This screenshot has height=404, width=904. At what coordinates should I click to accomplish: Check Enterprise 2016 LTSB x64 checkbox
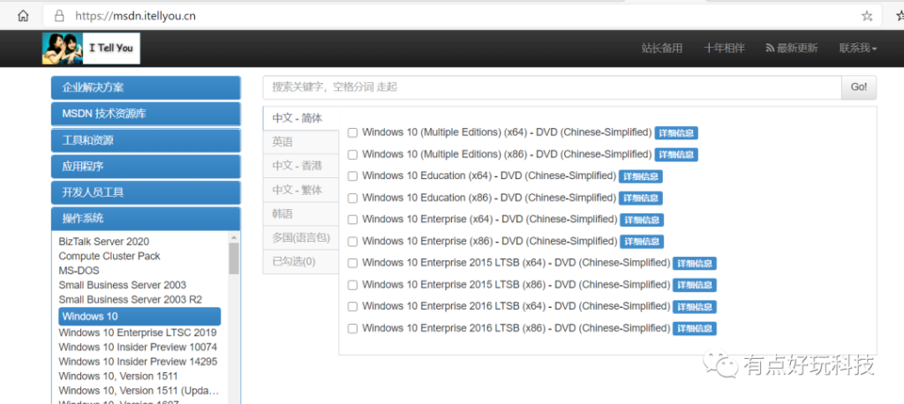click(x=352, y=307)
